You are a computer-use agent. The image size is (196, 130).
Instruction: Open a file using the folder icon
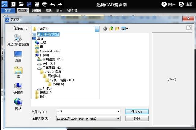(21, 4)
